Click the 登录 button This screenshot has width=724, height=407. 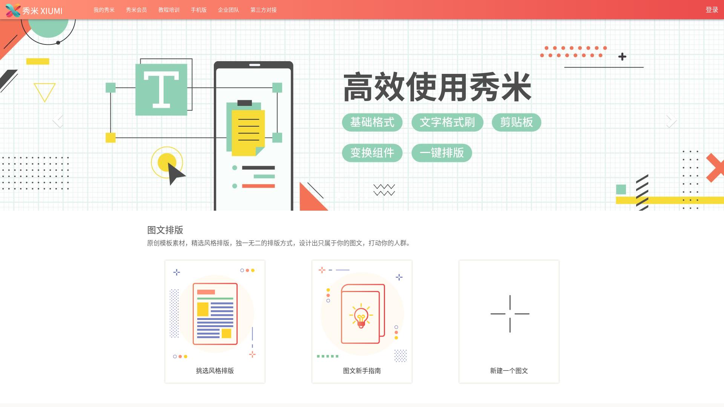(711, 9)
